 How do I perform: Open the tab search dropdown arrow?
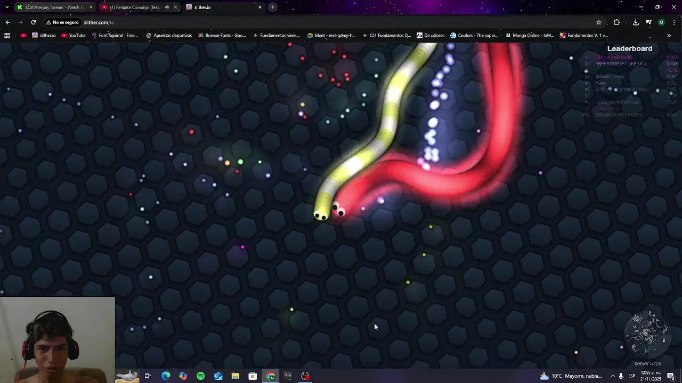click(7, 7)
